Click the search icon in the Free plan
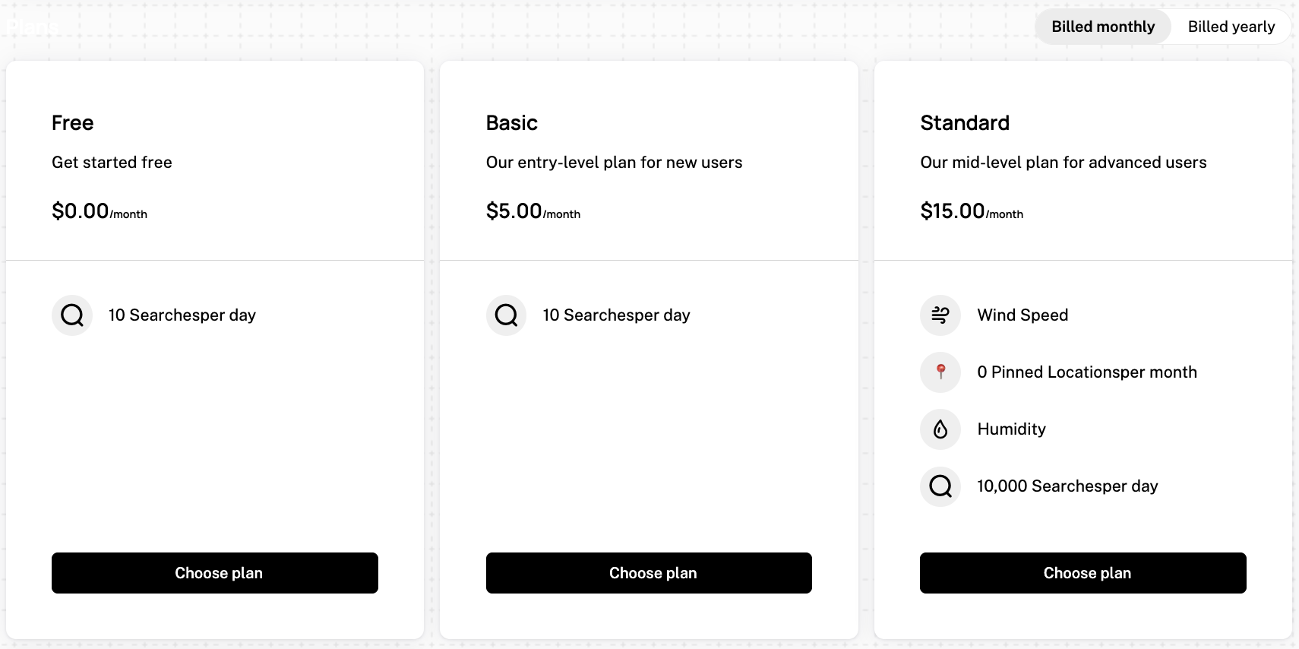Viewport: 1299px width, 649px height. coord(71,315)
